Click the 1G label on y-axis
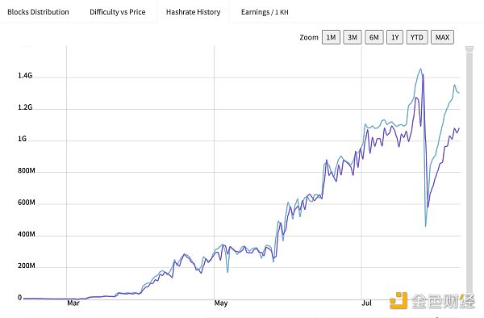Screen dimensions: 484x318 click(23, 139)
